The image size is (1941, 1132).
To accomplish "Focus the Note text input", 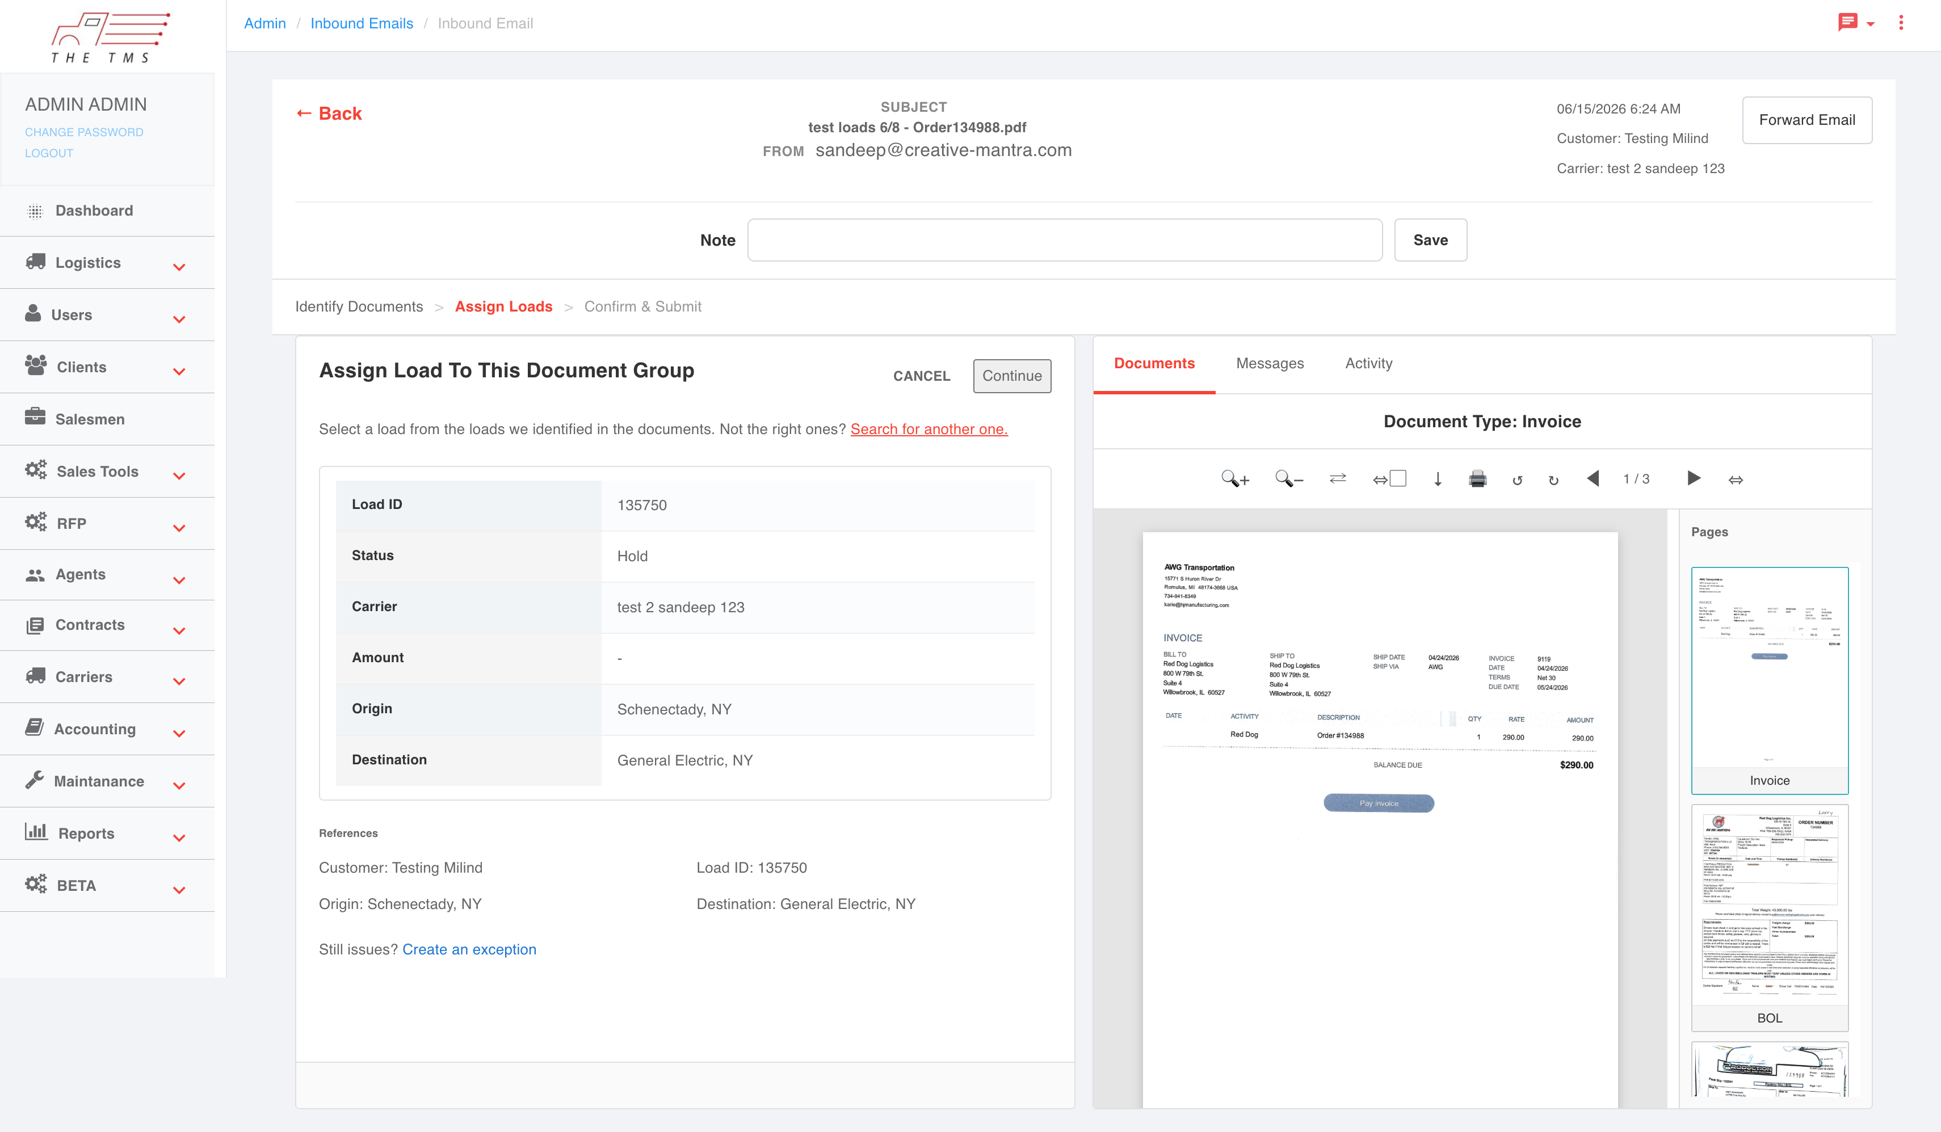I will pos(1065,240).
